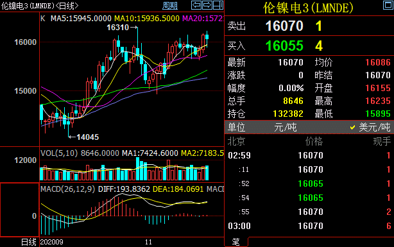This screenshot has width=394, height=247.
Task: Click the MACD(26,12,9) indicator label
Action: (68, 189)
